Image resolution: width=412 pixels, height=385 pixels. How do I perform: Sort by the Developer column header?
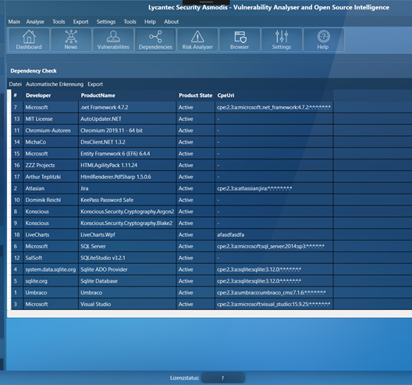(51, 95)
